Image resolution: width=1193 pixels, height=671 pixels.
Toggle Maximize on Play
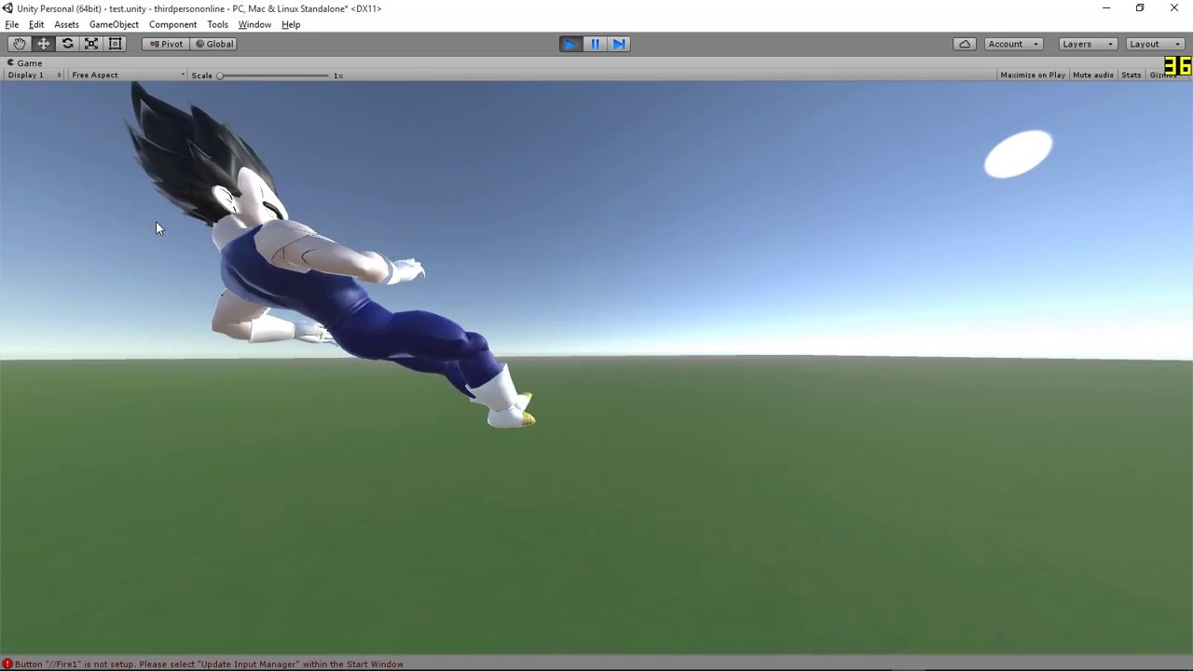(1033, 75)
